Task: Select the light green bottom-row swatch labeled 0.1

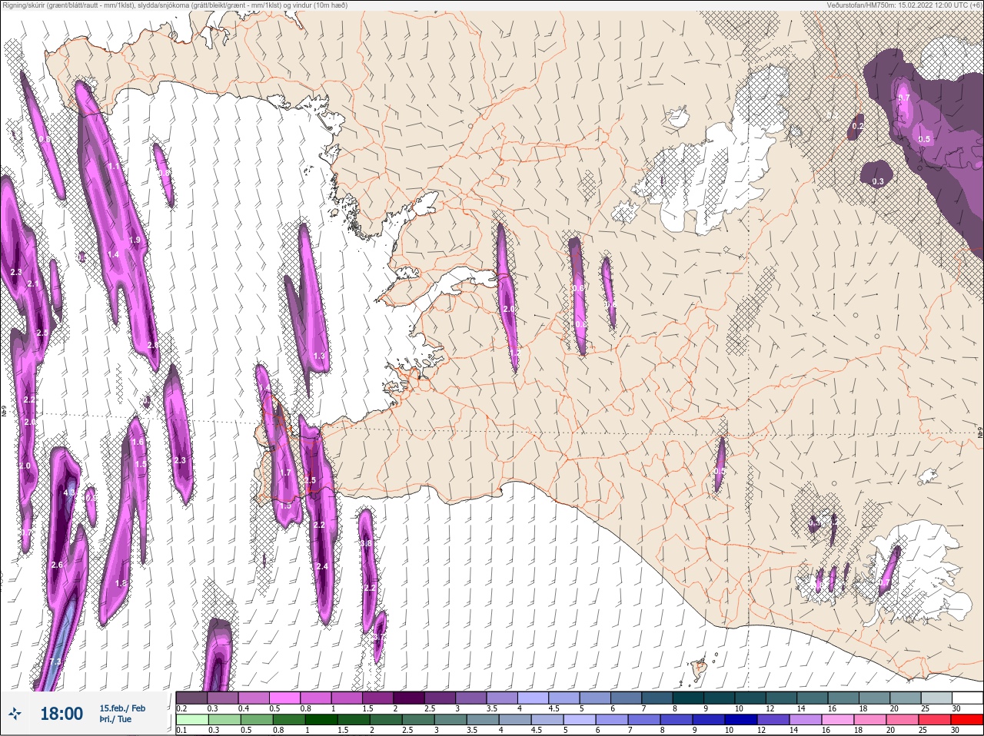Action: point(191,720)
